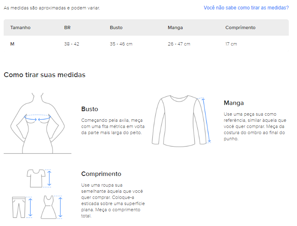The height and width of the screenshot is (226, 297).
Task: Click the t-shirt length icon
Action: coord(36,178)
